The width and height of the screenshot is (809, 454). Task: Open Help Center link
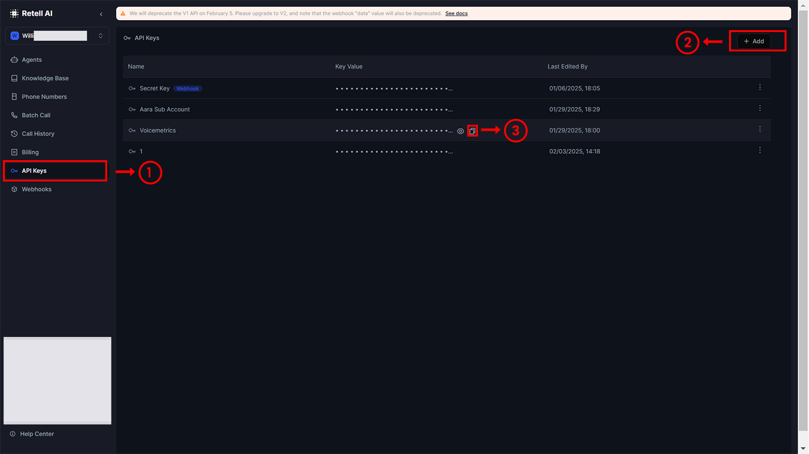click(x=32, y=434)
